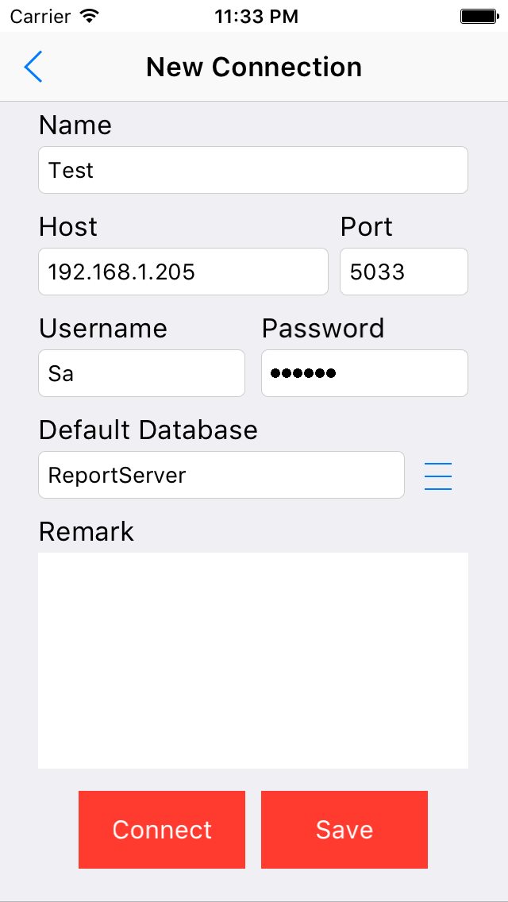Tap the Name label above the Test field
Viewport: 508px width, 902px height.
[75, 125]
